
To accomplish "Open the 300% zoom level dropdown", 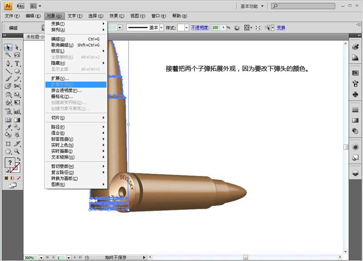I will [41, 257].
